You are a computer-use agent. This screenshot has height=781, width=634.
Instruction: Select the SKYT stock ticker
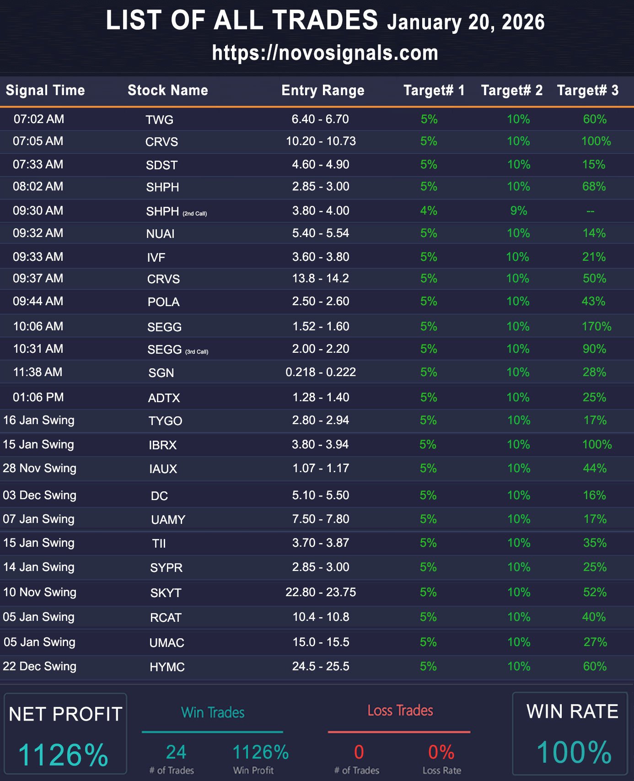tap(166, 593)
